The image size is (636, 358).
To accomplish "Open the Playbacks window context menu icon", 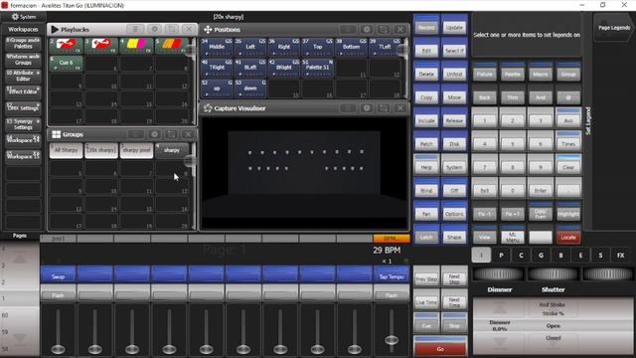I will 135,29.
